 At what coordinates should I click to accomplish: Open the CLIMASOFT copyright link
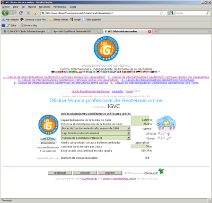(x=89, y=179)
